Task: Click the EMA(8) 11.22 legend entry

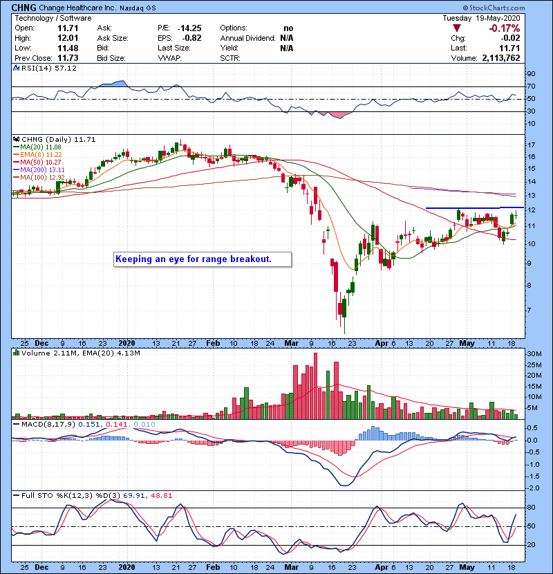Action: coord(38,155)
